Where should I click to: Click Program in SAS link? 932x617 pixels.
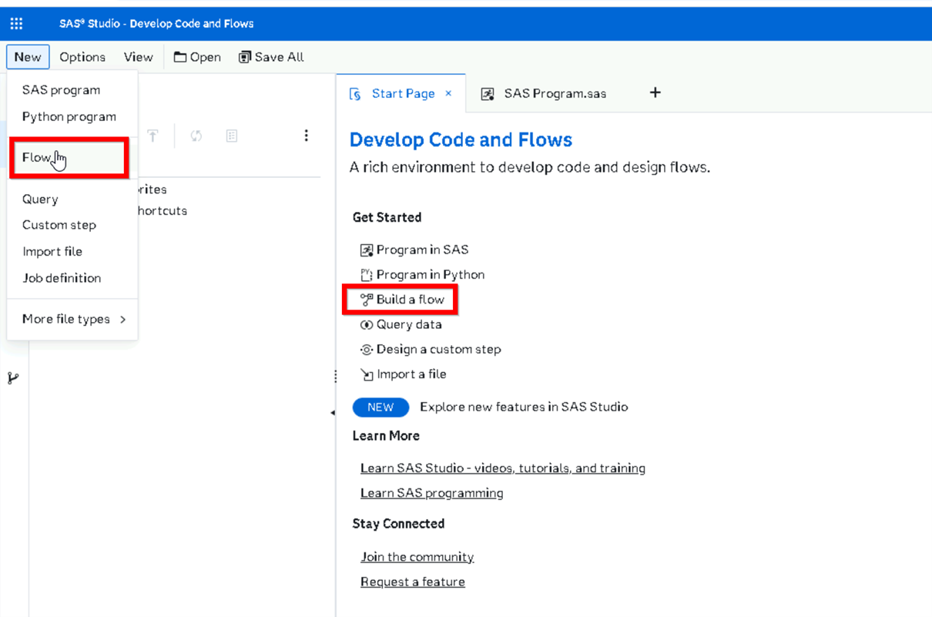(414, 250)
